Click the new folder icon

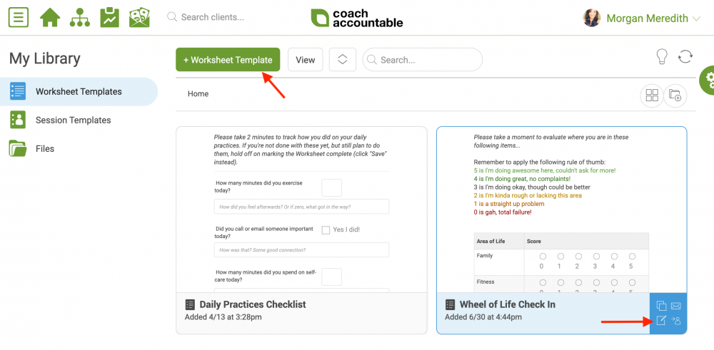675,96
